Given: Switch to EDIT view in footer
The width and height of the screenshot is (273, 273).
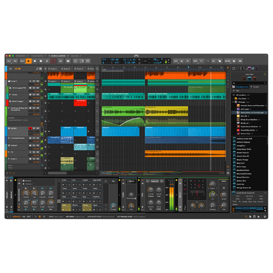Looking at the screenshot, I should (x=29, y=217).
